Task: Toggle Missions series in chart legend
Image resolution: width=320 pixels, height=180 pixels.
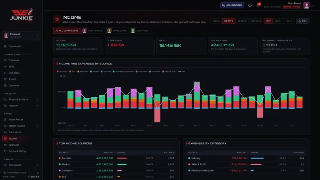Action: point(83,72)
